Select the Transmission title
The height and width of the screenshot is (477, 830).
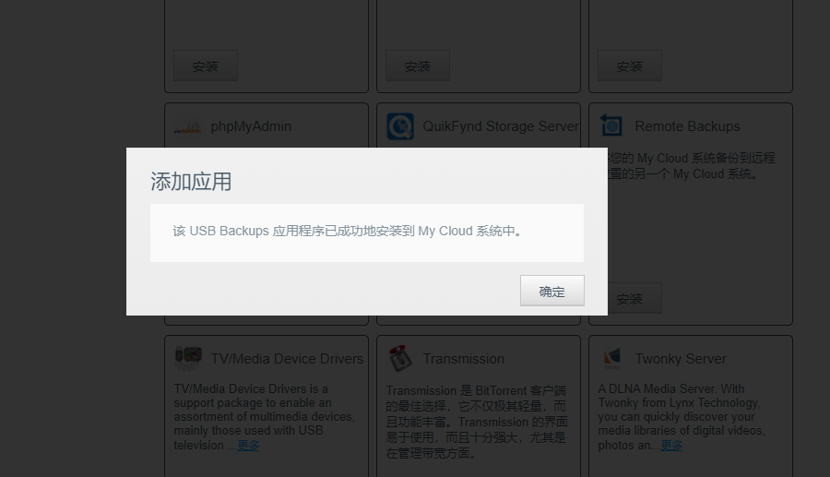[x=463, y=359]
